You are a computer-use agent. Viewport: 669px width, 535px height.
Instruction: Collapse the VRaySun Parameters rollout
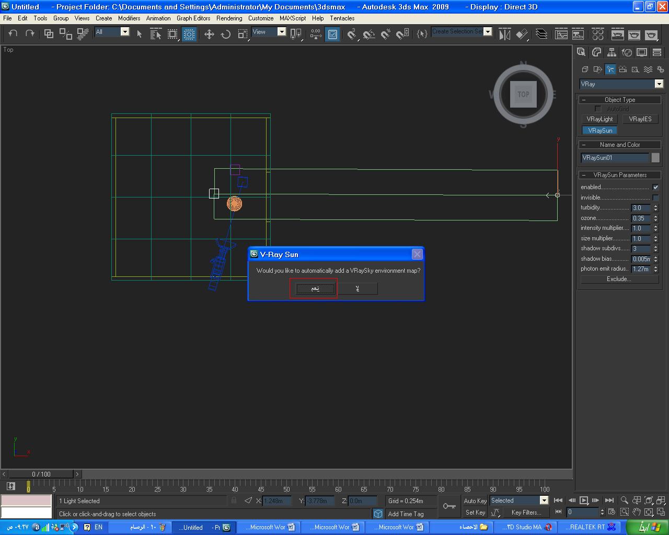coord(620,175)
